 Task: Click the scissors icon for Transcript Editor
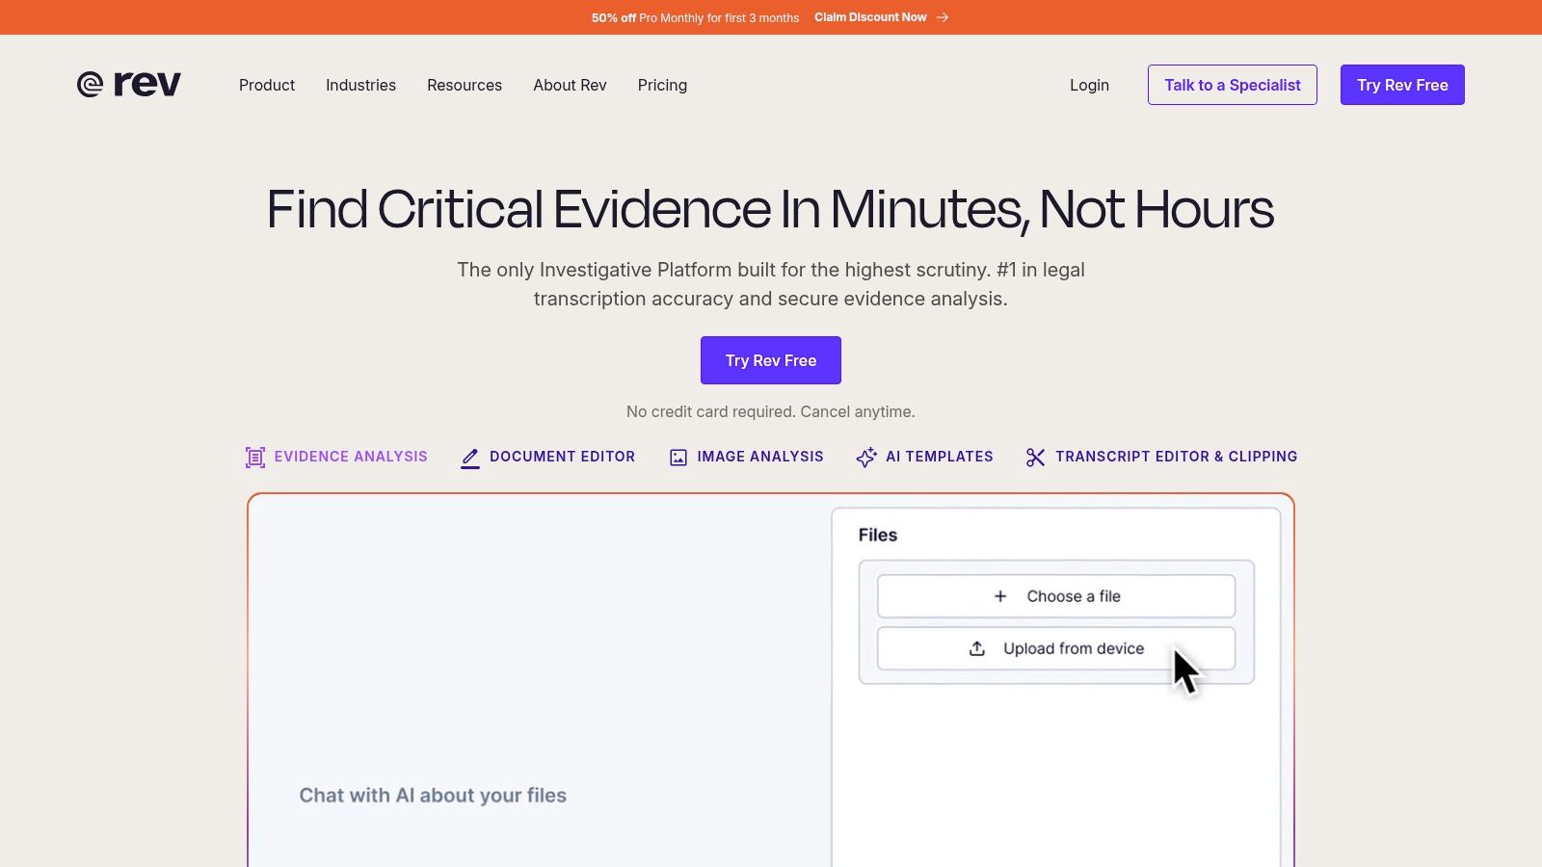pos(1036,458)
